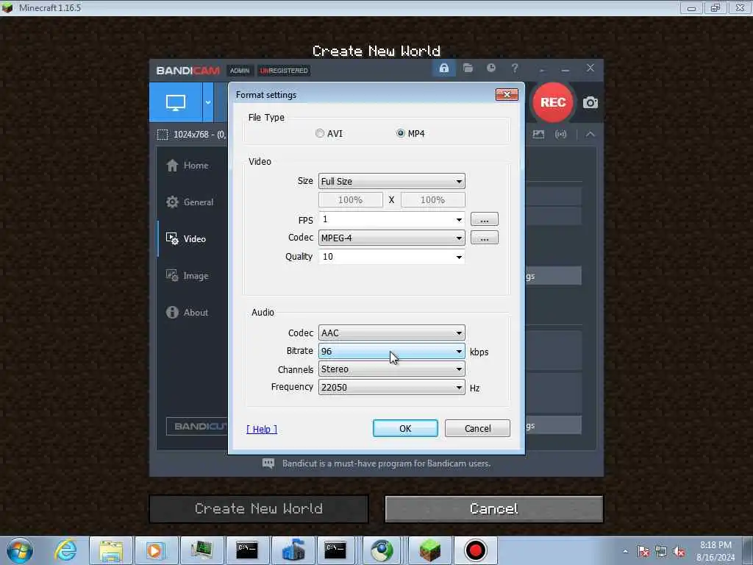Open the Frequency 22050 dropdown
The width and height of the screenshot is (753, 565).
click(x=391, y=387)
